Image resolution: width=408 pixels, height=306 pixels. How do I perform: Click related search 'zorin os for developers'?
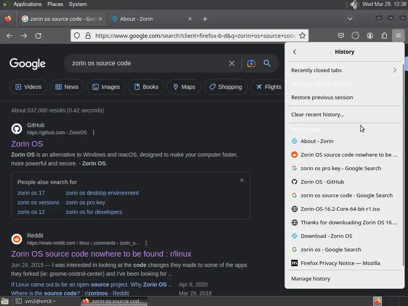point(94,212)
